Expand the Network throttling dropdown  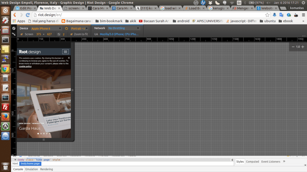(x=124, y=28)
